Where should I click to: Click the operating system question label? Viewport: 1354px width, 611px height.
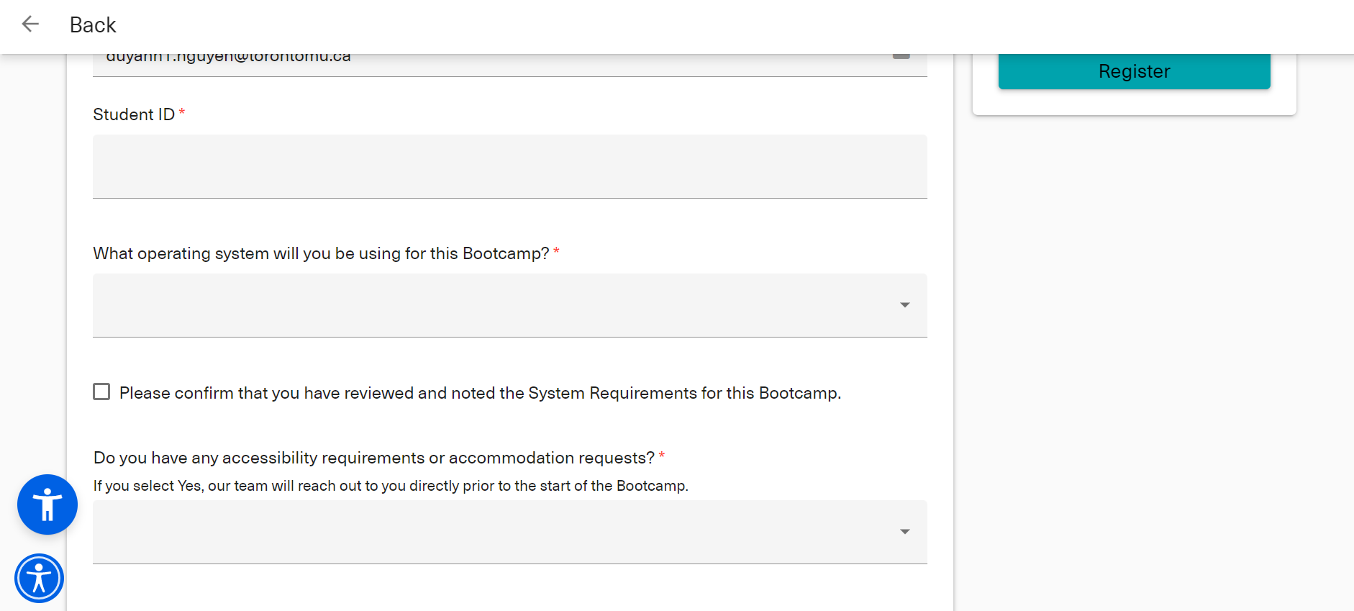(321, 253)
